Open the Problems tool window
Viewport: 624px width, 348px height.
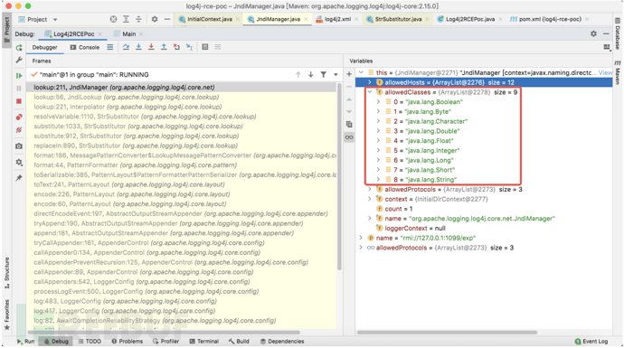(127, 342)
